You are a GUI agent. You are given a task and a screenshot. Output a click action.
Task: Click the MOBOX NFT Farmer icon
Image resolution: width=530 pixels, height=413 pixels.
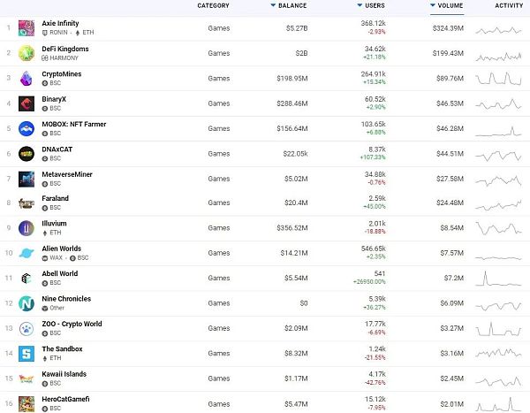click(x=26, y=127)
